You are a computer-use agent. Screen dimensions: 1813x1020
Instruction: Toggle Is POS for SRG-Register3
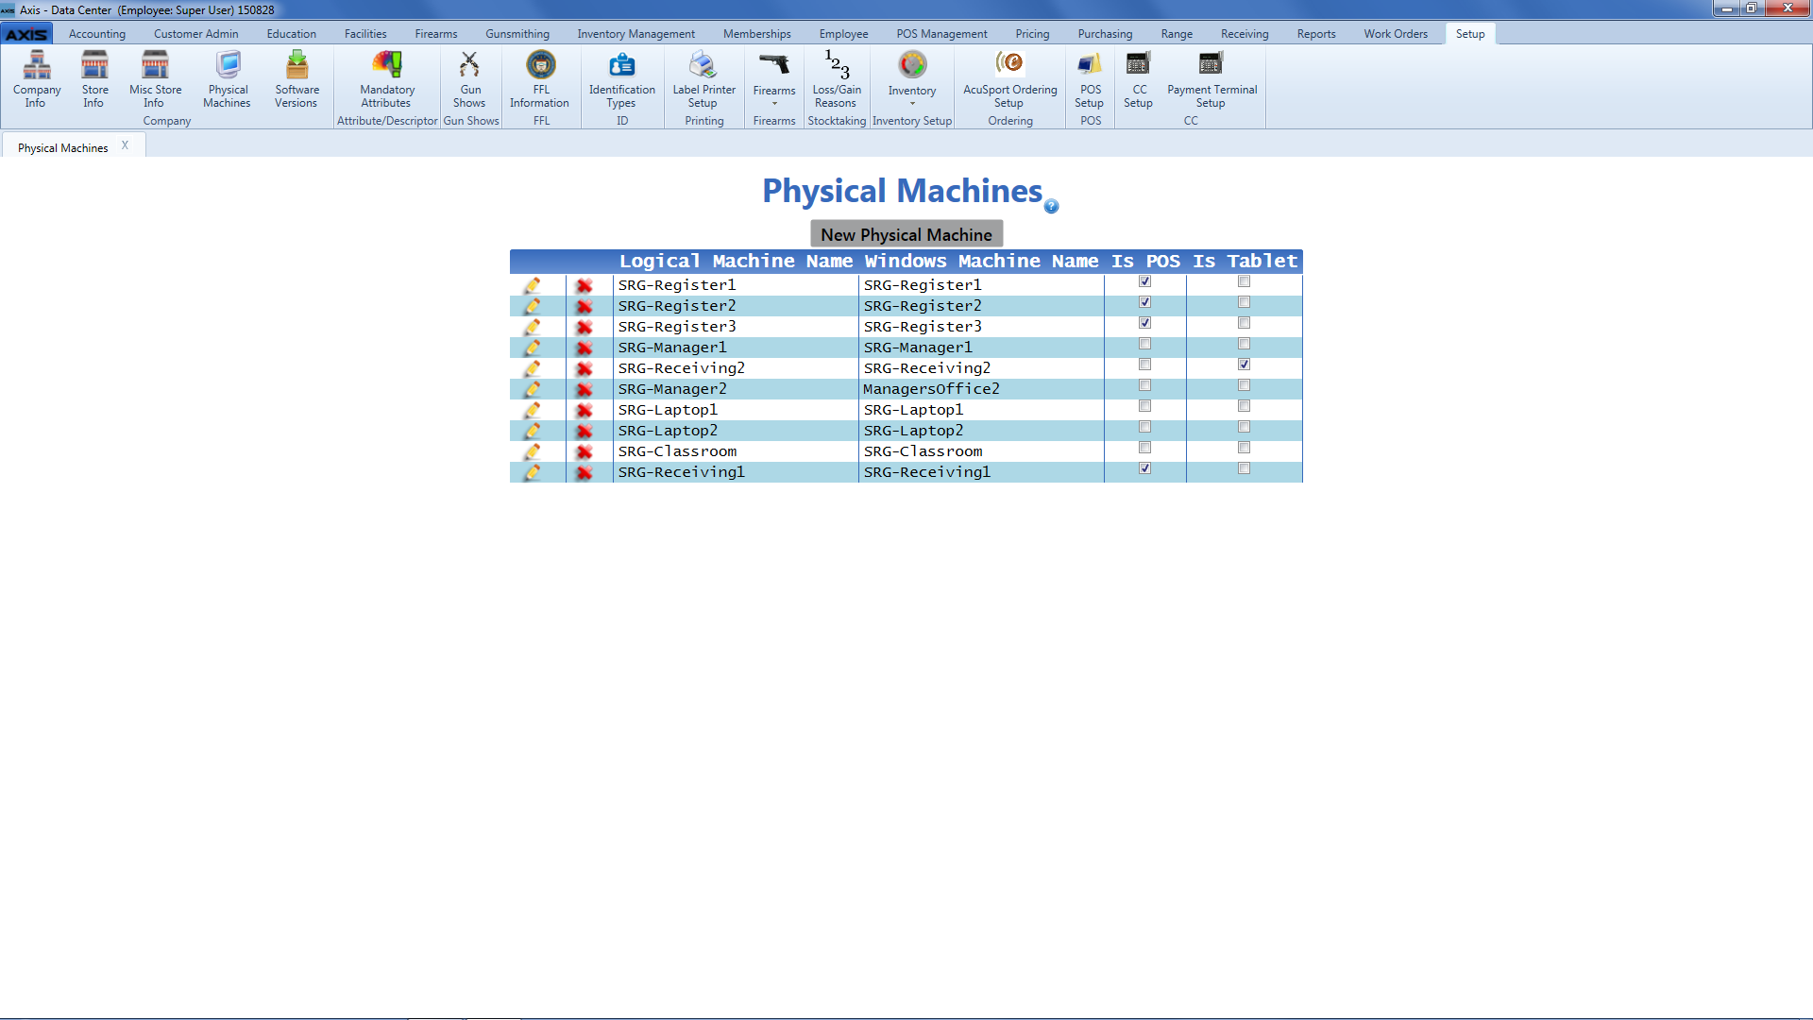(x=1144, y=323)
